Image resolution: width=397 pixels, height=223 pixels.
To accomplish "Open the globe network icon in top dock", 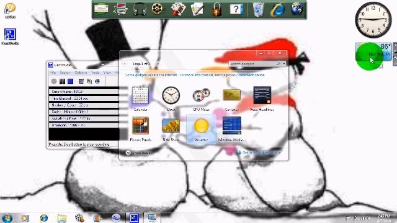I will [x=297, y=9].
